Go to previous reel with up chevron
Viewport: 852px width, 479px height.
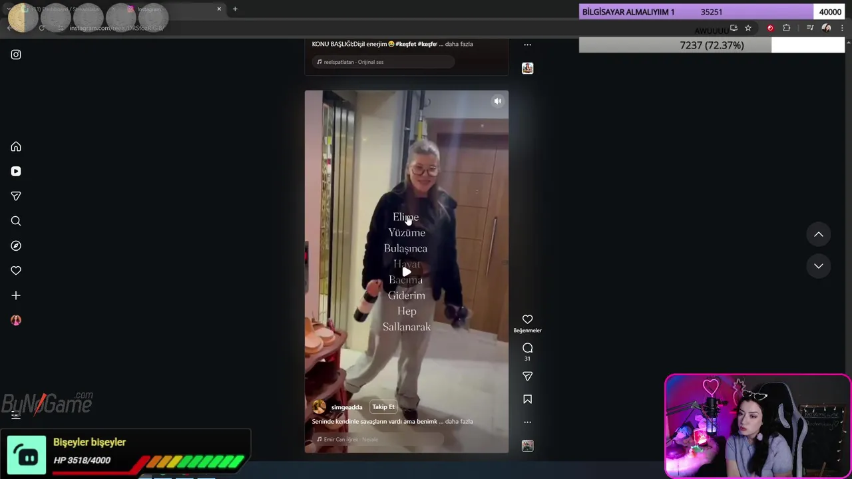pyautogui.click(x=819, y=234)
